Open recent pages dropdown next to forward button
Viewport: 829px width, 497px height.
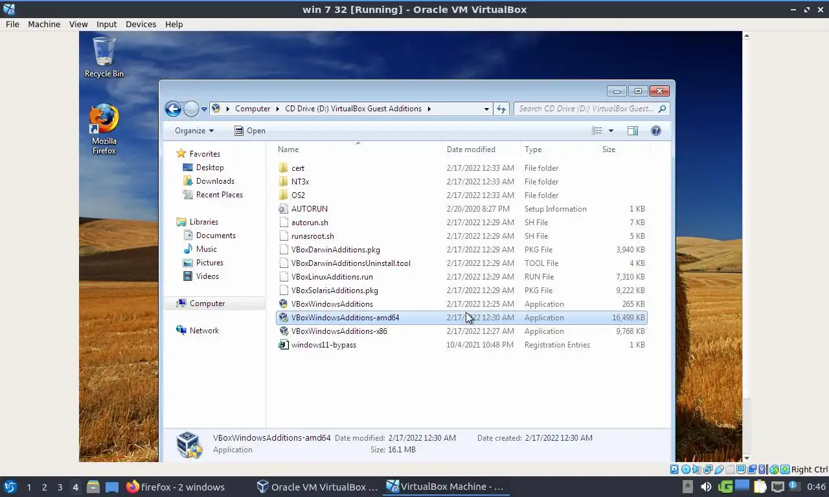pos(204,109)
